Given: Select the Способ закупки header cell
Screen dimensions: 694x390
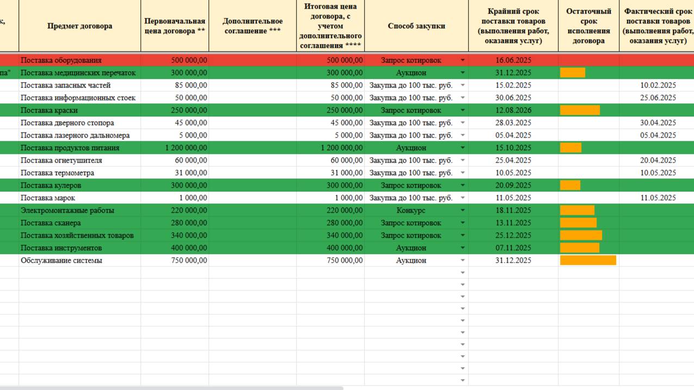Looking at the screenshot, I should 416,26.
